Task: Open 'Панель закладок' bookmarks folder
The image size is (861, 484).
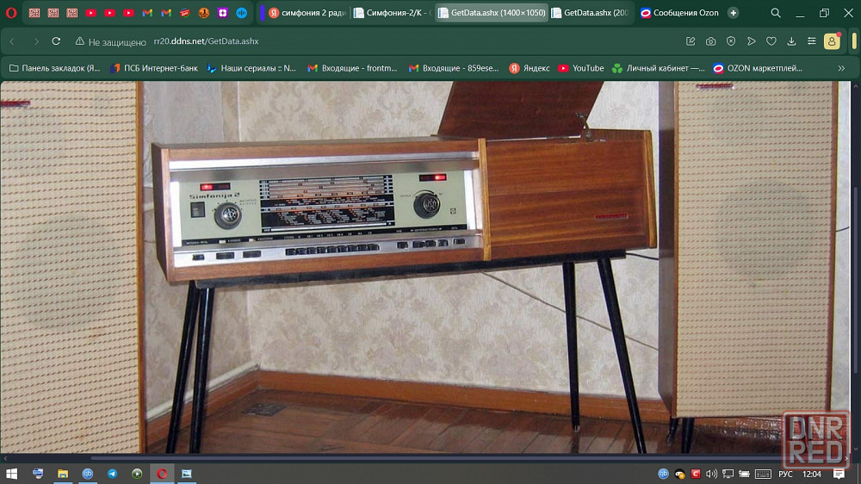Action: click(54, 68)
